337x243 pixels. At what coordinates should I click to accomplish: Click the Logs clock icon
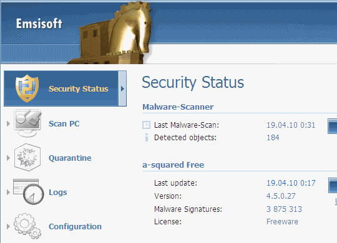coord(28,192)
